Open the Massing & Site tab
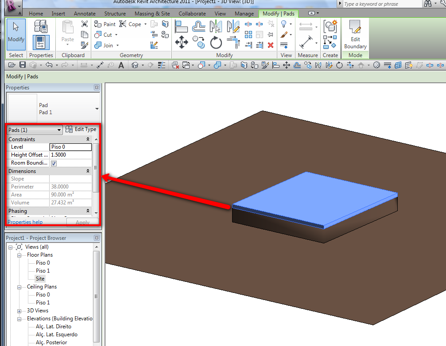The height and width of the screenshot is (346, 446). 152,14
